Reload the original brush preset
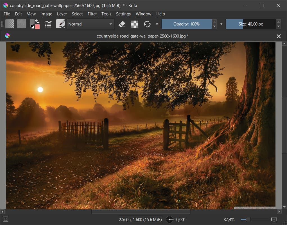 pyautogui.click(x=147, y=24)
